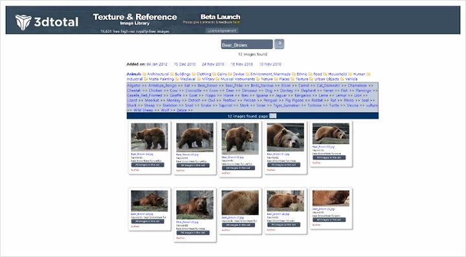The height and width of the screenshot is (257, 466).
Task: Select the Elephant subcategory
Action: pyautogui.click(x=308, y=90)
